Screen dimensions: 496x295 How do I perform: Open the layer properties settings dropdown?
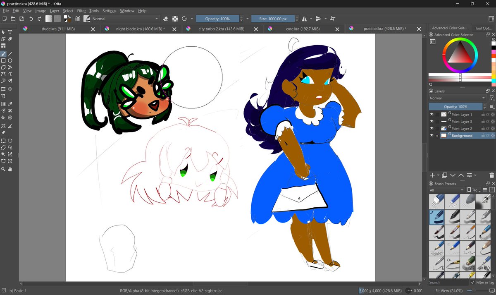point(471,175)
